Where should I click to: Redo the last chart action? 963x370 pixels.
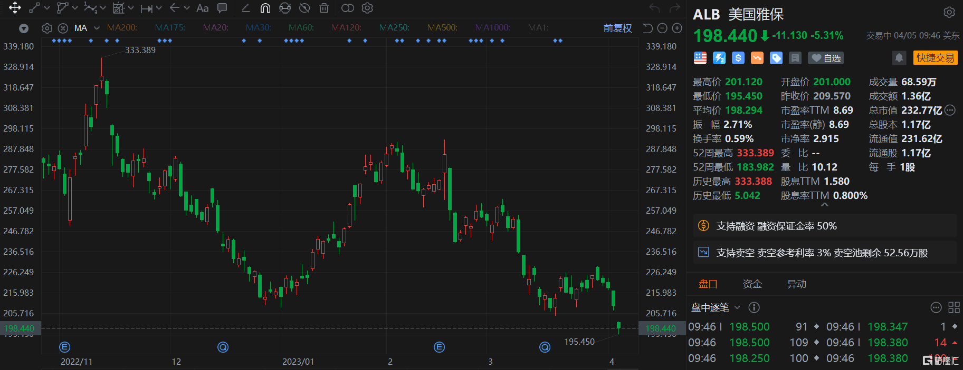click(x=674, y=8)
